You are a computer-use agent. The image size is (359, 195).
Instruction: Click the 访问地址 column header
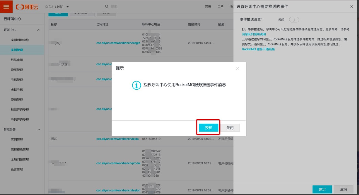[x=102, y=24]
